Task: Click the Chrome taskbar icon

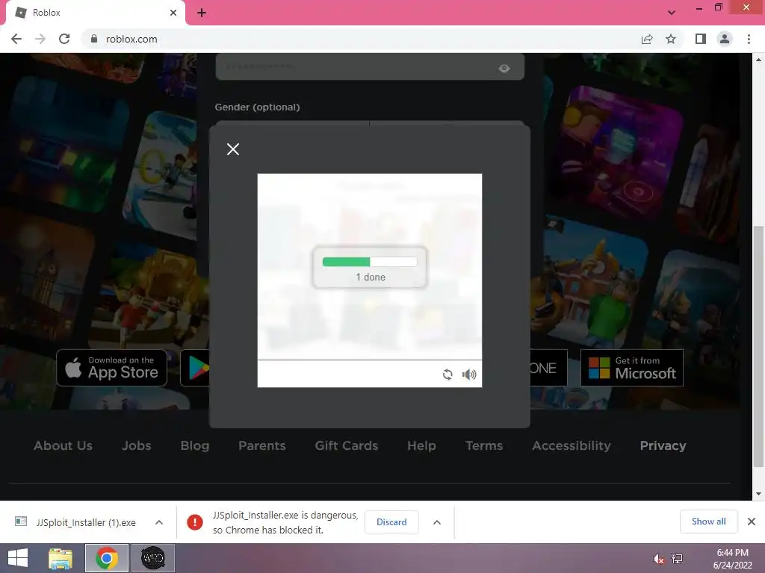Action: coord(106,558)
